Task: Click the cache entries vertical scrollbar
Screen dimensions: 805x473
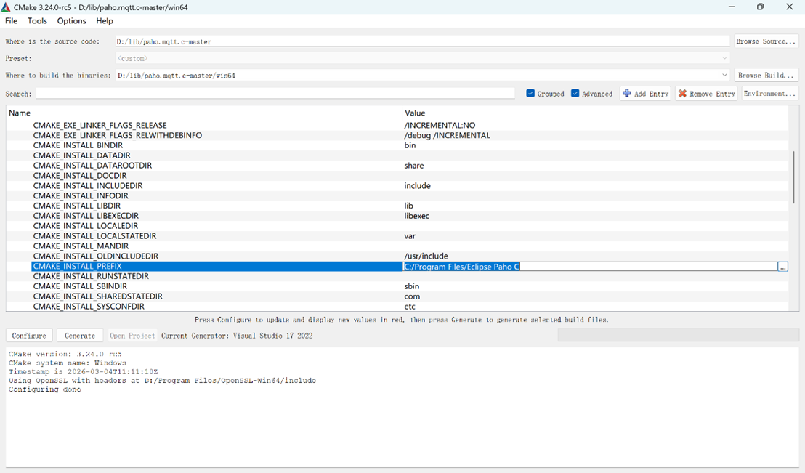Action: (793, 177)
